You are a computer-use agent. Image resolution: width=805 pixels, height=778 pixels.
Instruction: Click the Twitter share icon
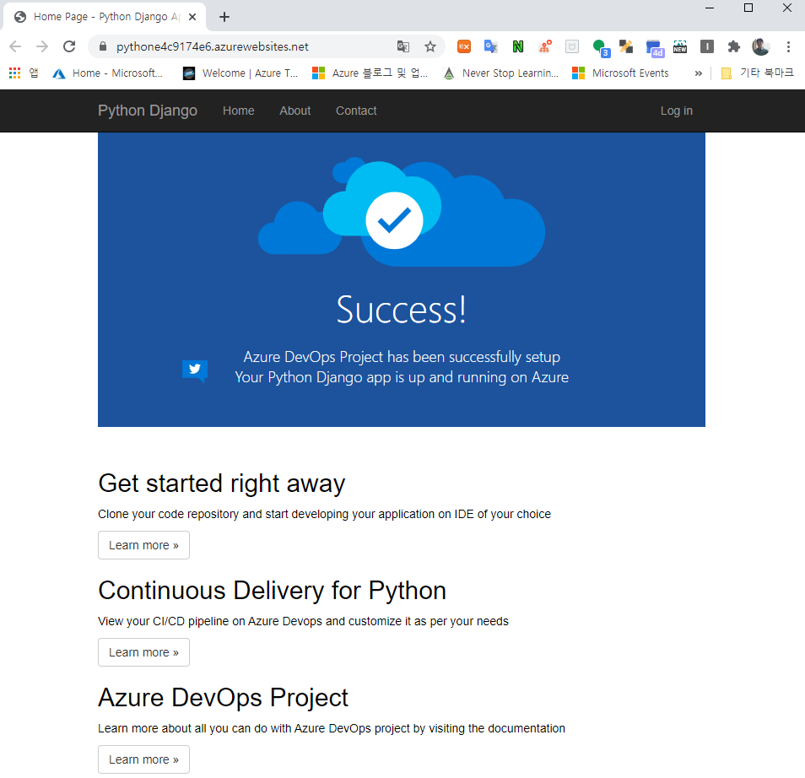click(195, 370)
